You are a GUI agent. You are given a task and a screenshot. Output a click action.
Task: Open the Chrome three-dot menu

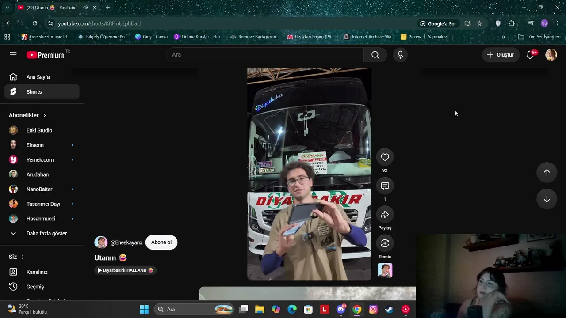(x=557, y=23)
